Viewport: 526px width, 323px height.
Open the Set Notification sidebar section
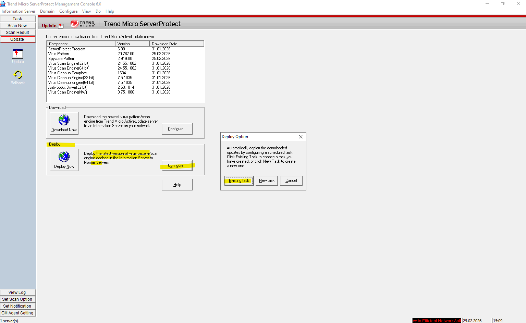(17, 306)
